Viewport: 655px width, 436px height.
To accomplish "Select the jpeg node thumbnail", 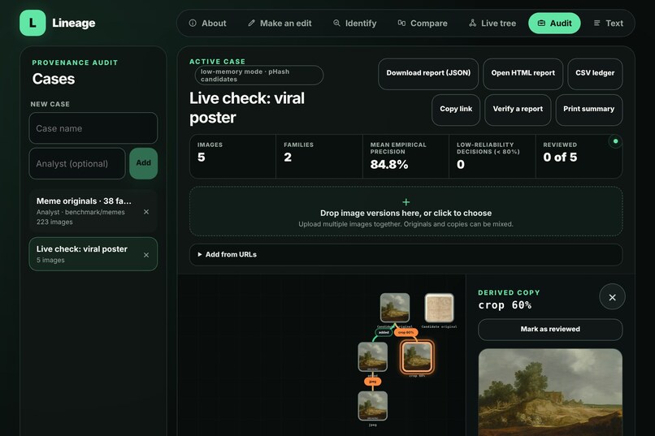I will pyautogui.click(x=373, y=406).
